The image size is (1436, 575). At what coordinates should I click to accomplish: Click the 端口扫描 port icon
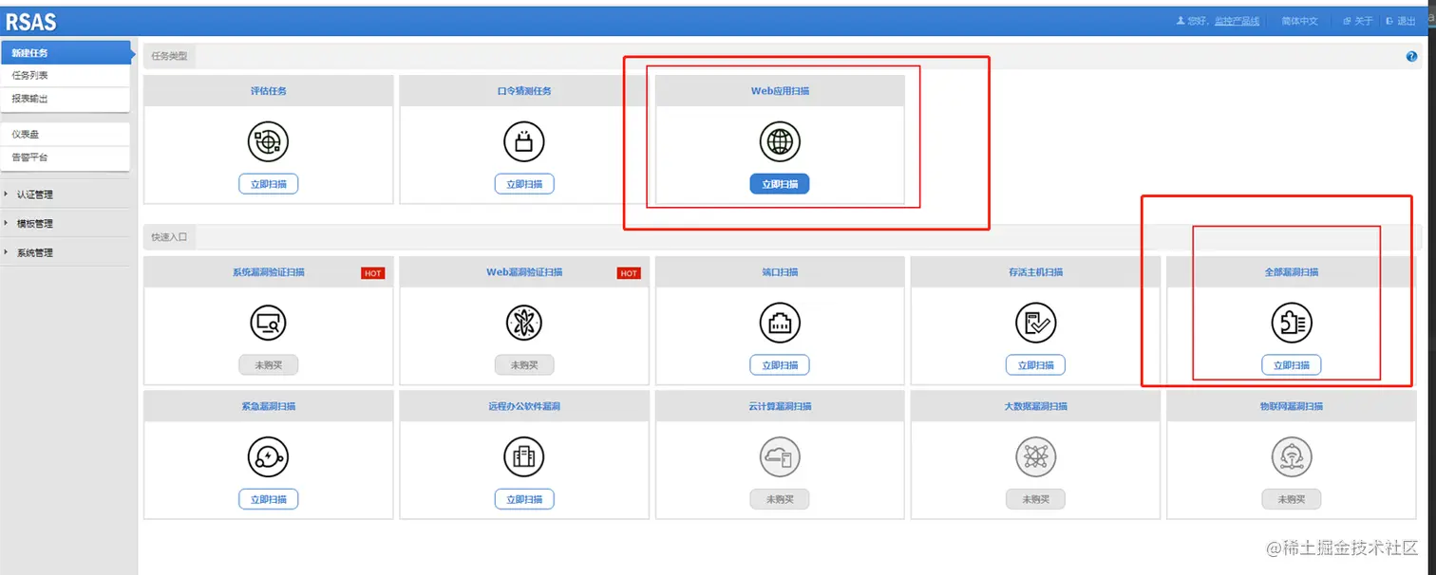pyautogui.click(x=780, y=324)
